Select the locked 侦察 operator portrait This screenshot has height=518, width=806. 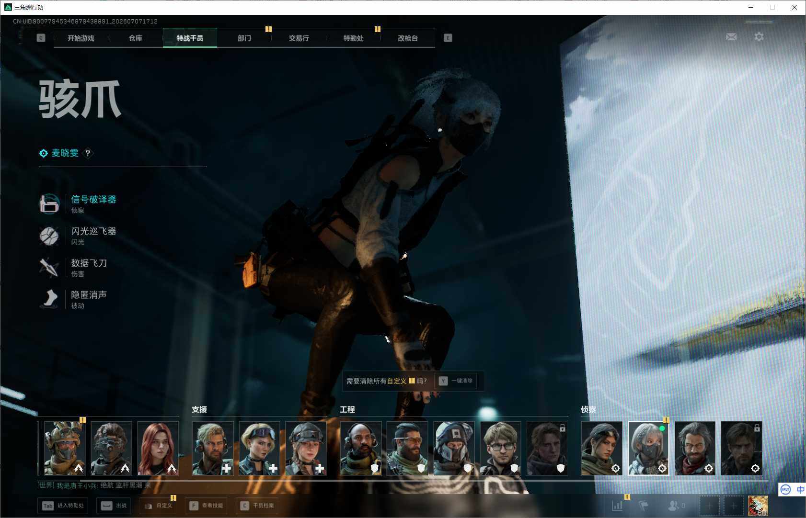click(741, 448)
